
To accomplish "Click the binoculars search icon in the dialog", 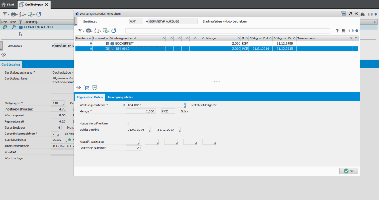I will [344, 31].
